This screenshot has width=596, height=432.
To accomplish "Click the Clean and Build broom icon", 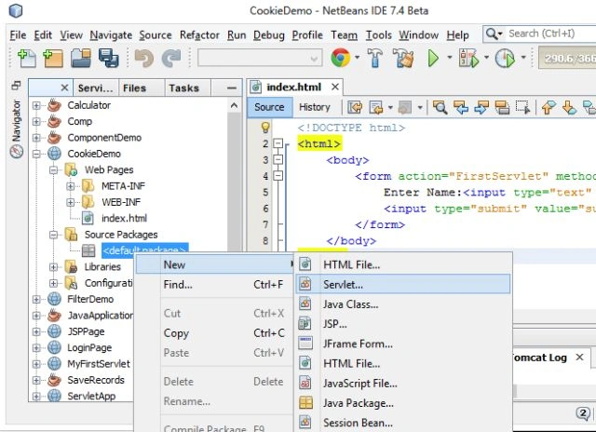I will pyautogui.click(x=403, y=58).
